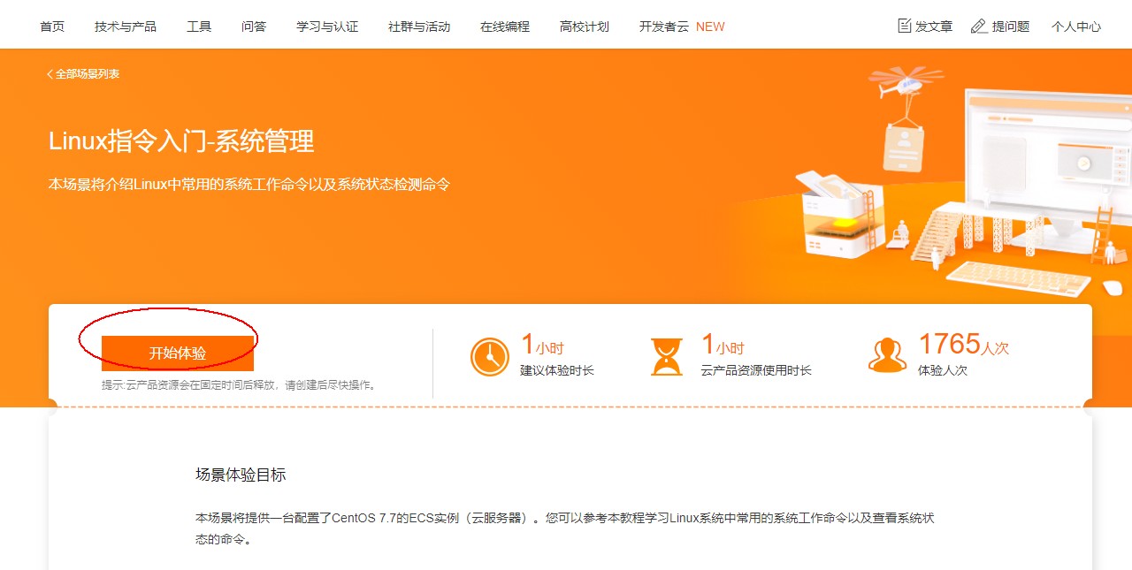
Task: Click the computer monitor illustration
Action: [1046, 163]
